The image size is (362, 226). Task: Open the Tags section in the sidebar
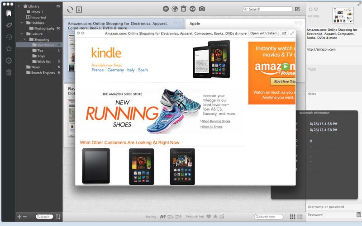pyautogui.click(x=9, y=25)
